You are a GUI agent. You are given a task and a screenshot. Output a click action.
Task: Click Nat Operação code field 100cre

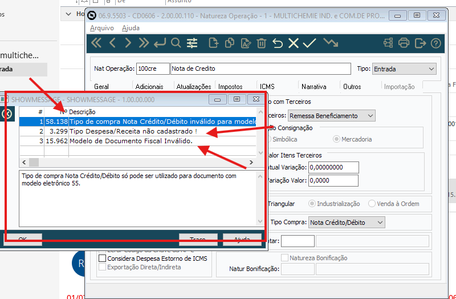153,68
